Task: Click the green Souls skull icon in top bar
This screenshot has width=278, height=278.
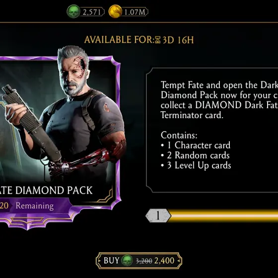Action: pos(73,11)
